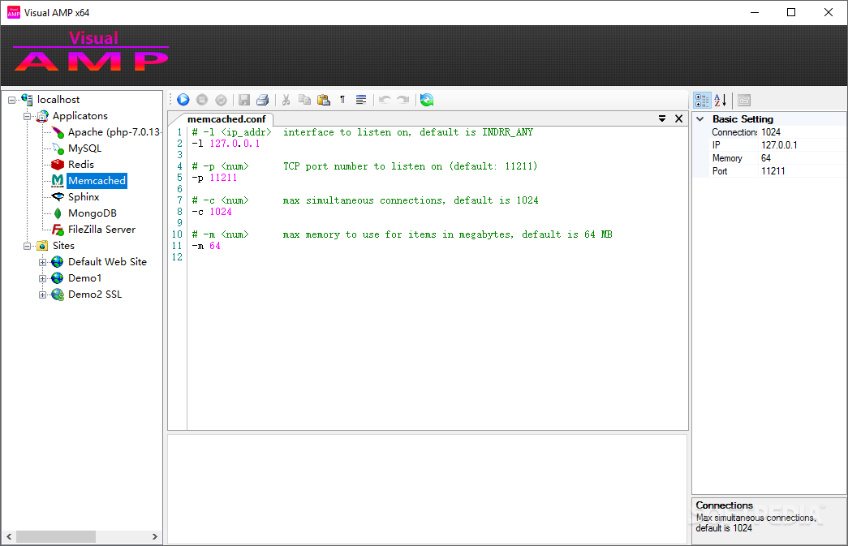Save the memcached.conf file
The height and width of the screenshot is (546, 848).
pos(244,100)
